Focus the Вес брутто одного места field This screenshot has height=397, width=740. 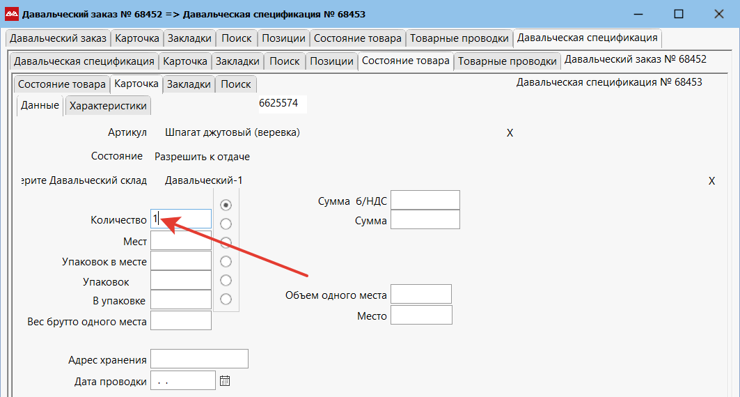click(180, 320)
